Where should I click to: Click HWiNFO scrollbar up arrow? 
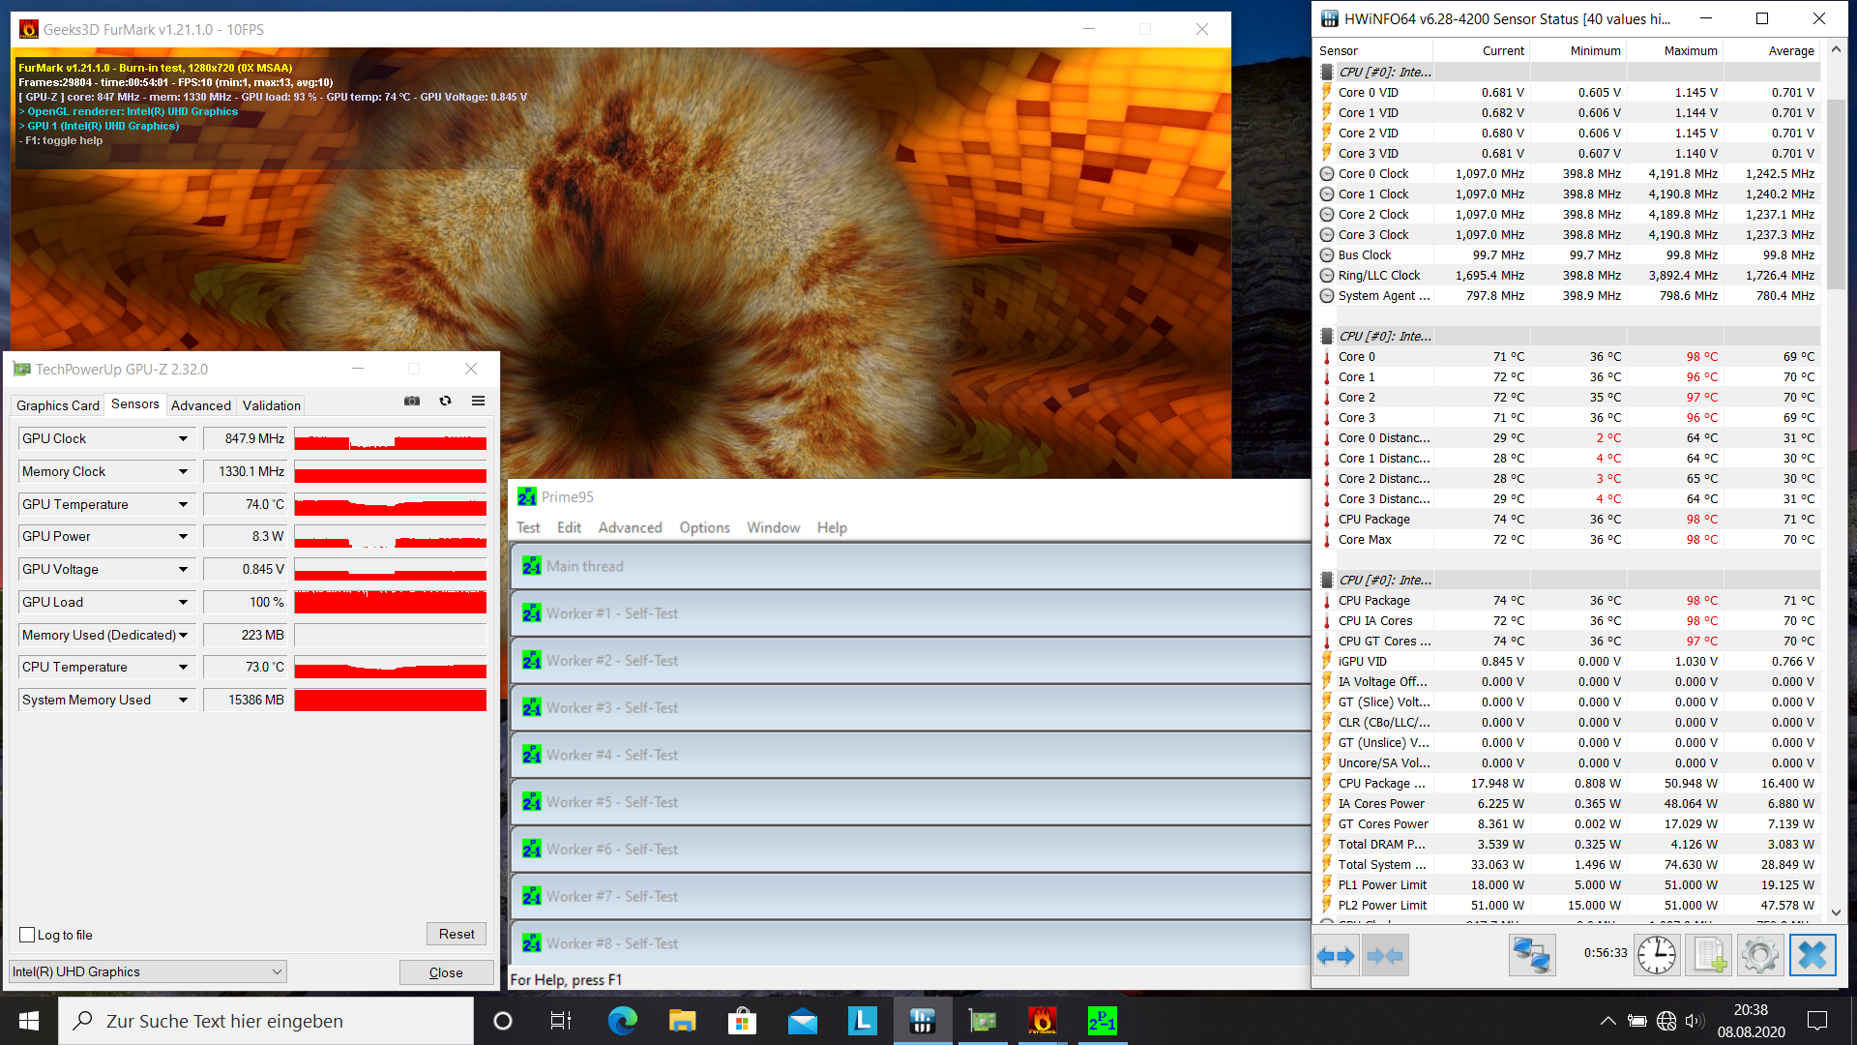1836,49
